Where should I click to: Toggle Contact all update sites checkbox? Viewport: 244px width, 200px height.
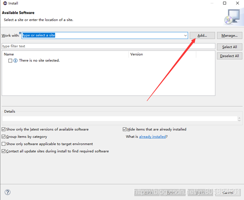click(4, 151)
